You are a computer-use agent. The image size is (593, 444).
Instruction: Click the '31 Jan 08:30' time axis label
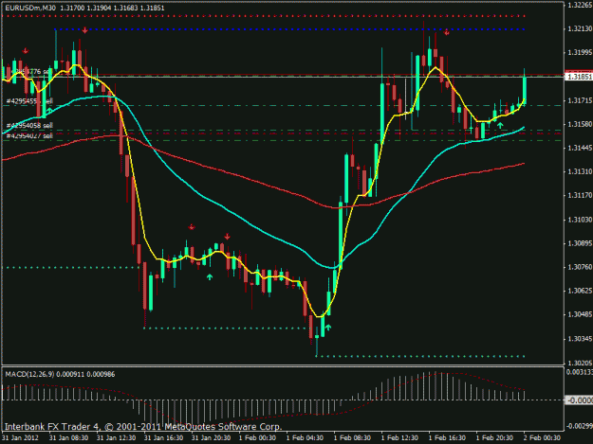tap(69, 438)
